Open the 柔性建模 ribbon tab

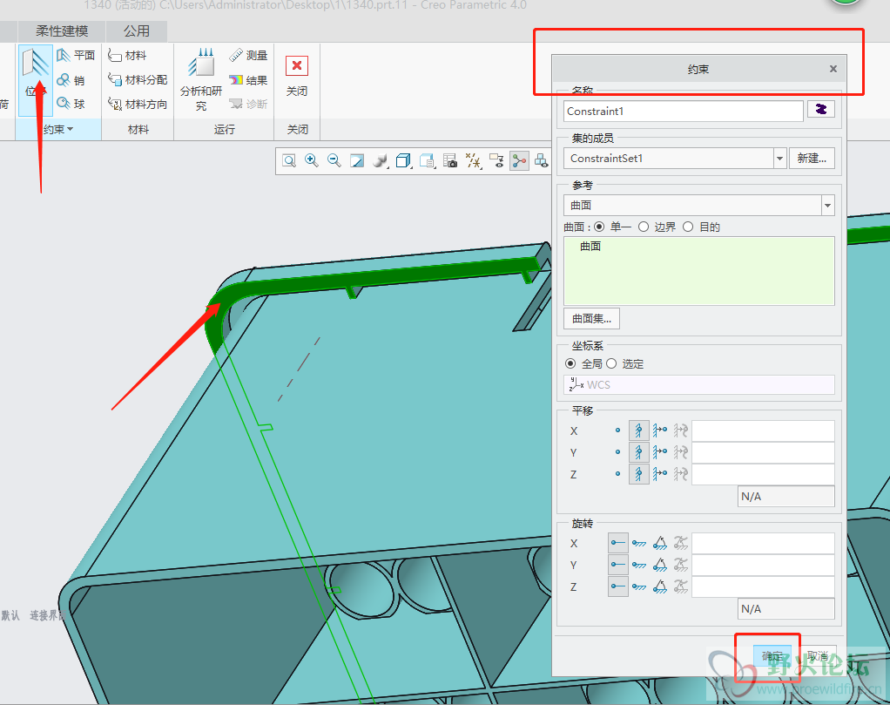[x=62, y=31]
